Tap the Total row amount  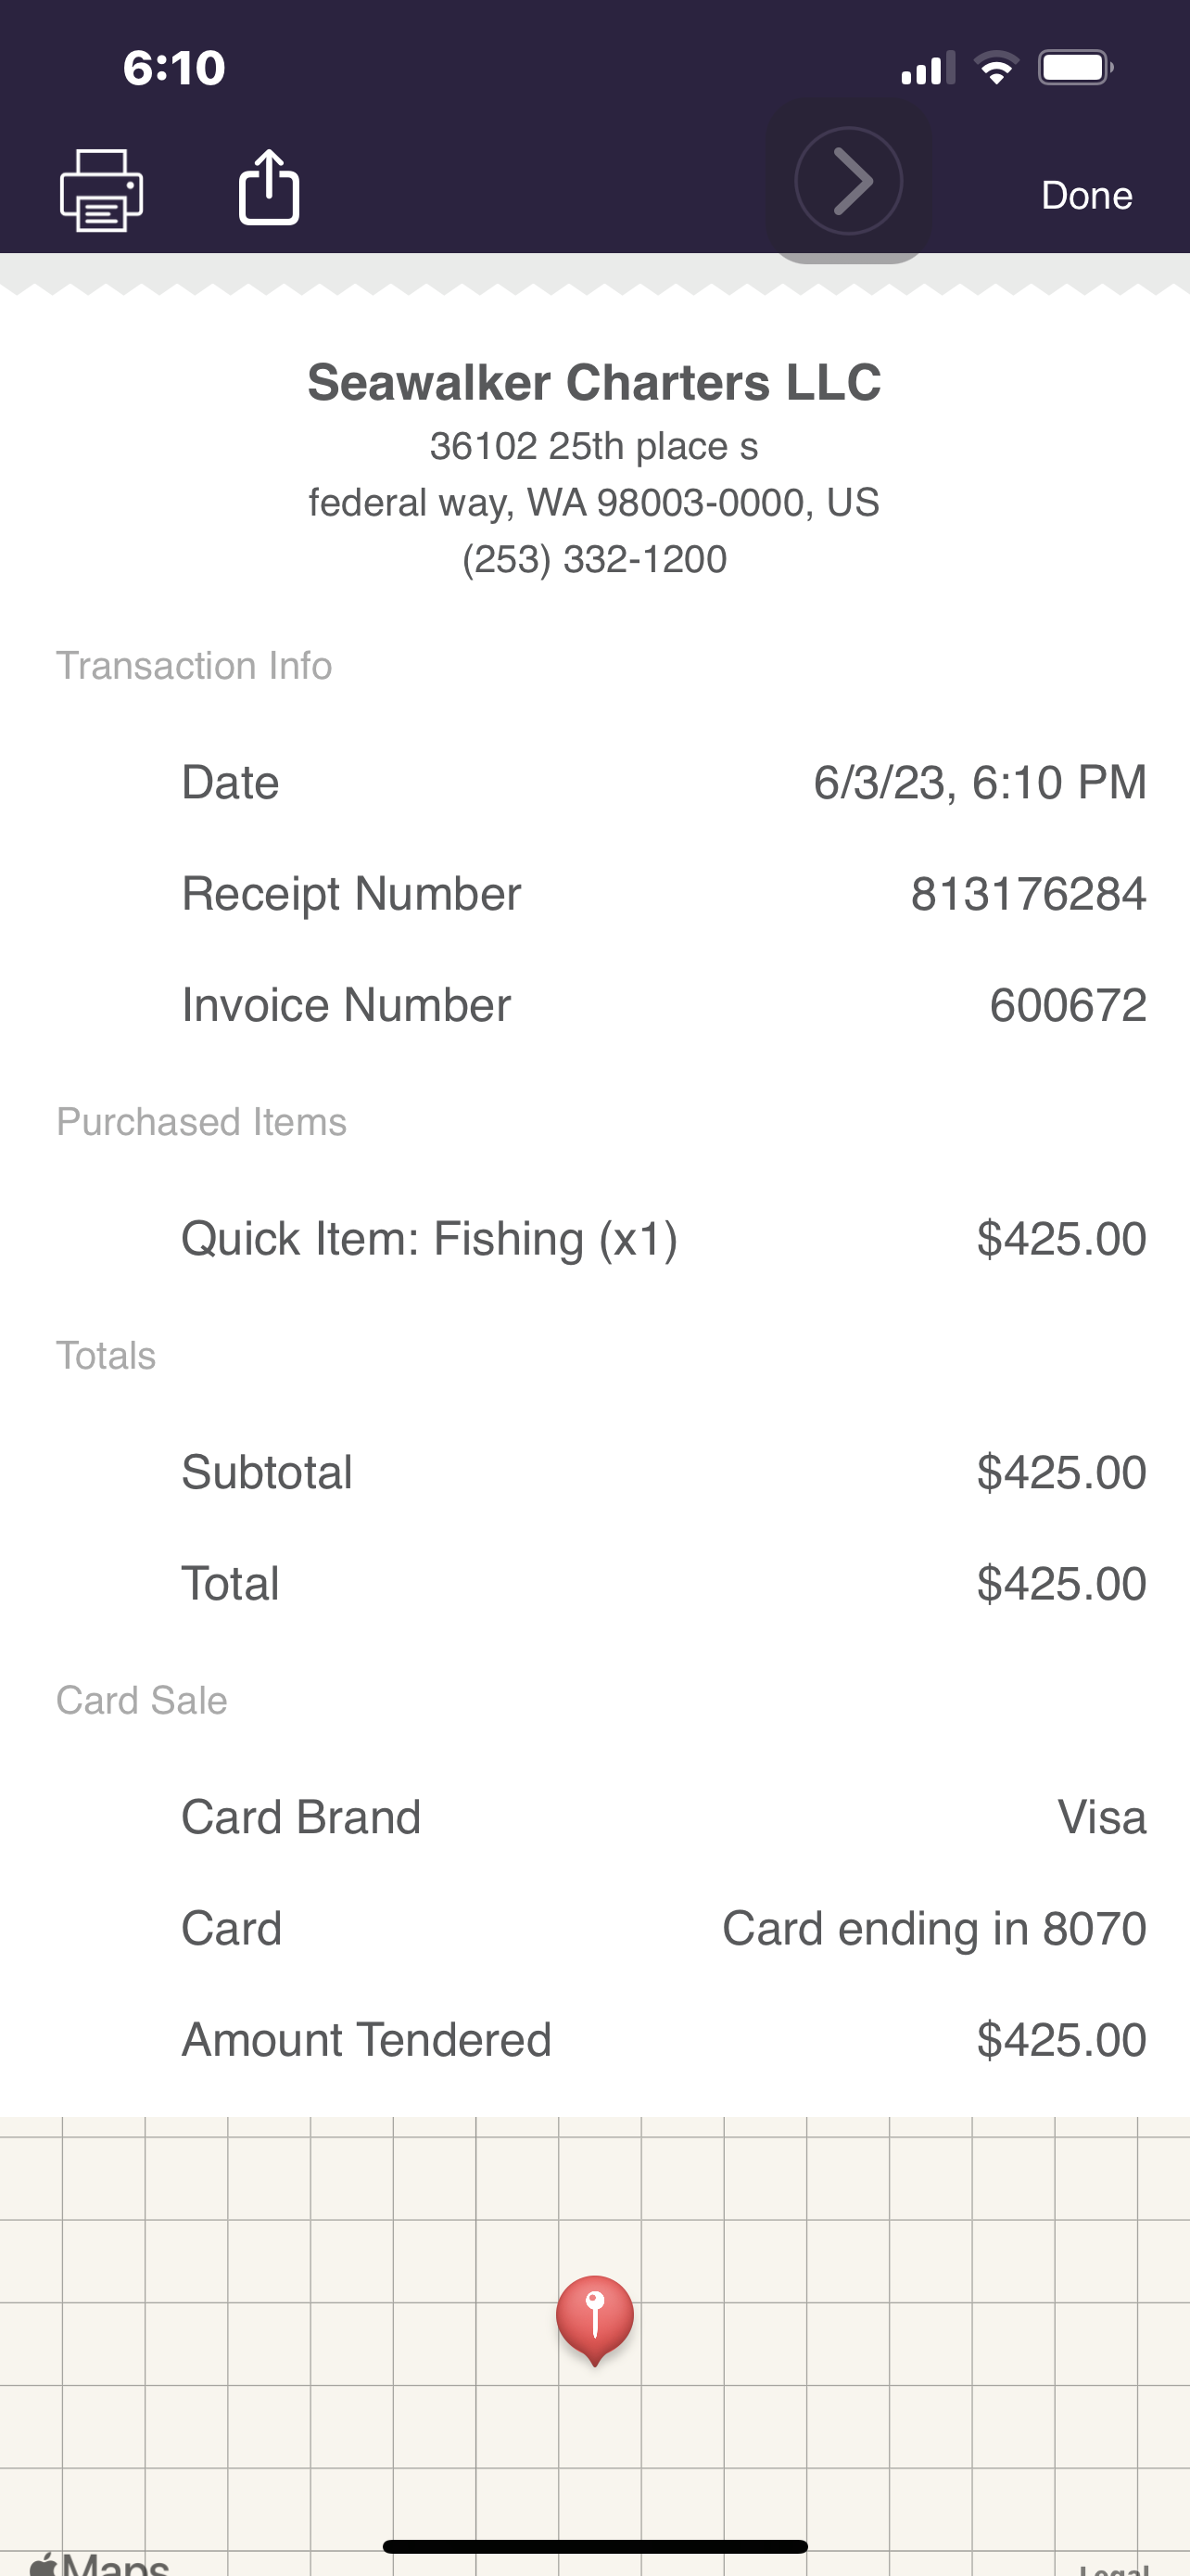1061,1584
